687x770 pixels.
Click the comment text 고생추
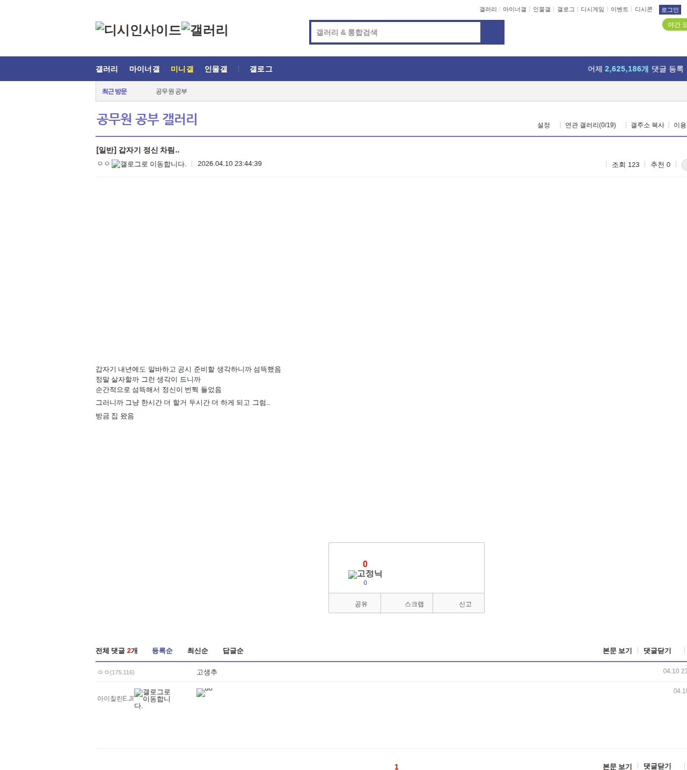click(x=207, y=672)
